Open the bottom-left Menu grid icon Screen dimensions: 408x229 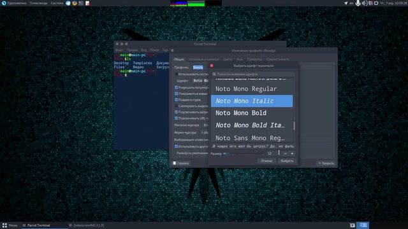click(x=4, y=225)
